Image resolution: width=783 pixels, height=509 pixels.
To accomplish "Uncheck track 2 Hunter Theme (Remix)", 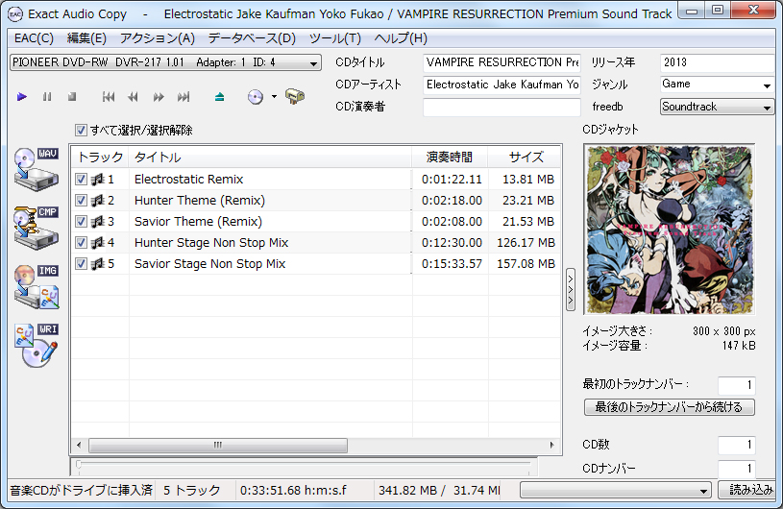I will pyautogui.click(x=81, y=200).
